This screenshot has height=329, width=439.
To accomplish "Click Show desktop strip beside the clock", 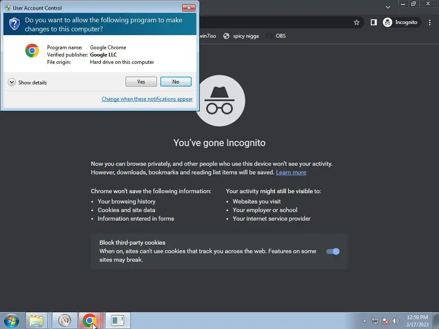I will point(436,320).
